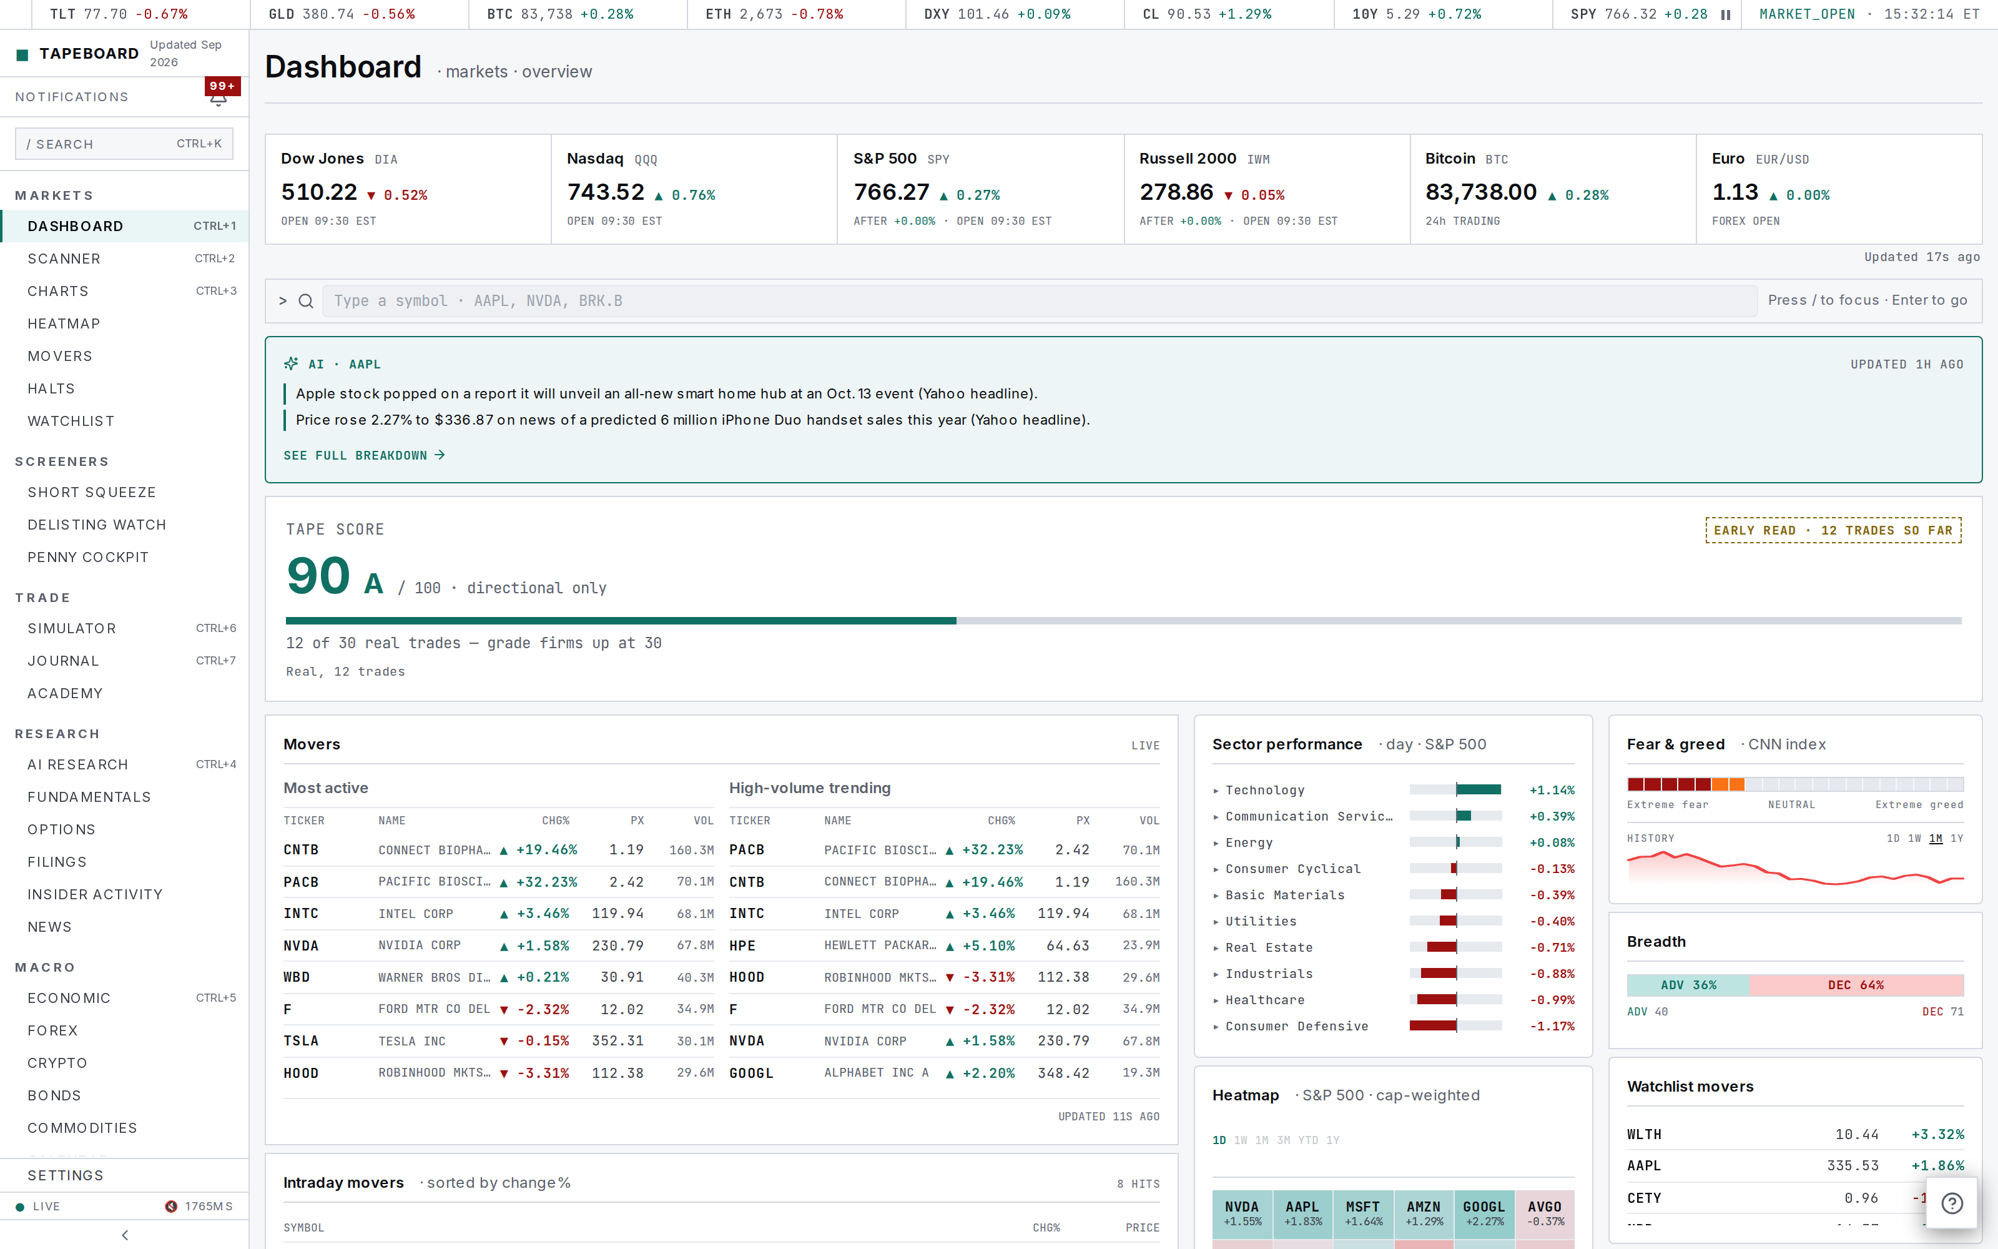Select the 1W fear & greed history range

coord(1914,839)
